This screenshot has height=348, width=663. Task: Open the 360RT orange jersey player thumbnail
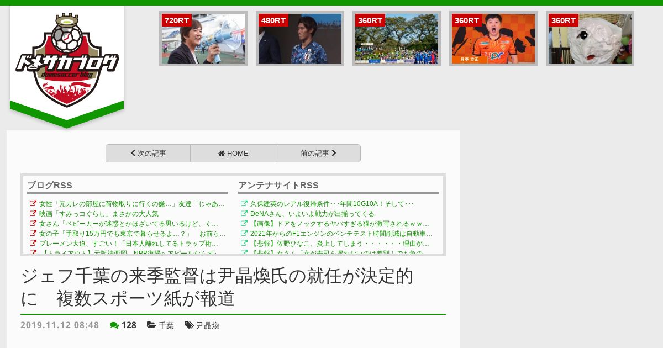point(493,39)
